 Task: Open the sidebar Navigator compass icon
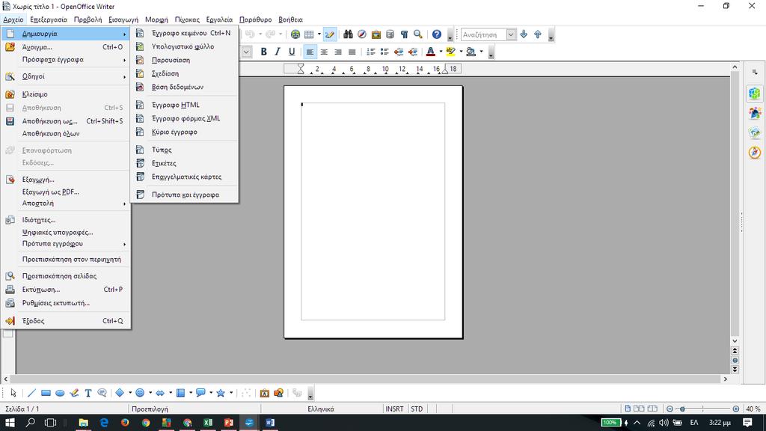pos(755,153)
